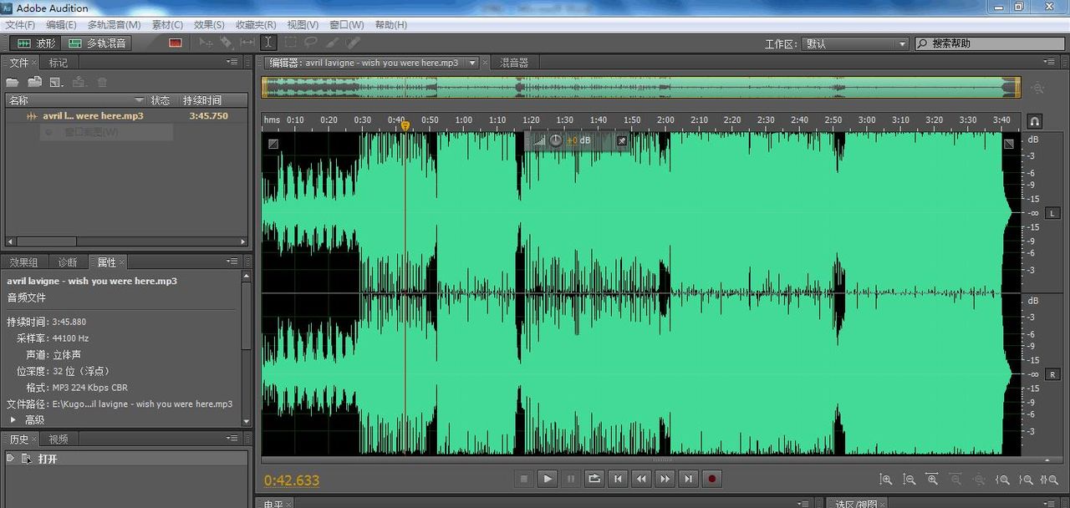Switch to the 混音器 tab
1070x508 pixels.
point(514,63)
